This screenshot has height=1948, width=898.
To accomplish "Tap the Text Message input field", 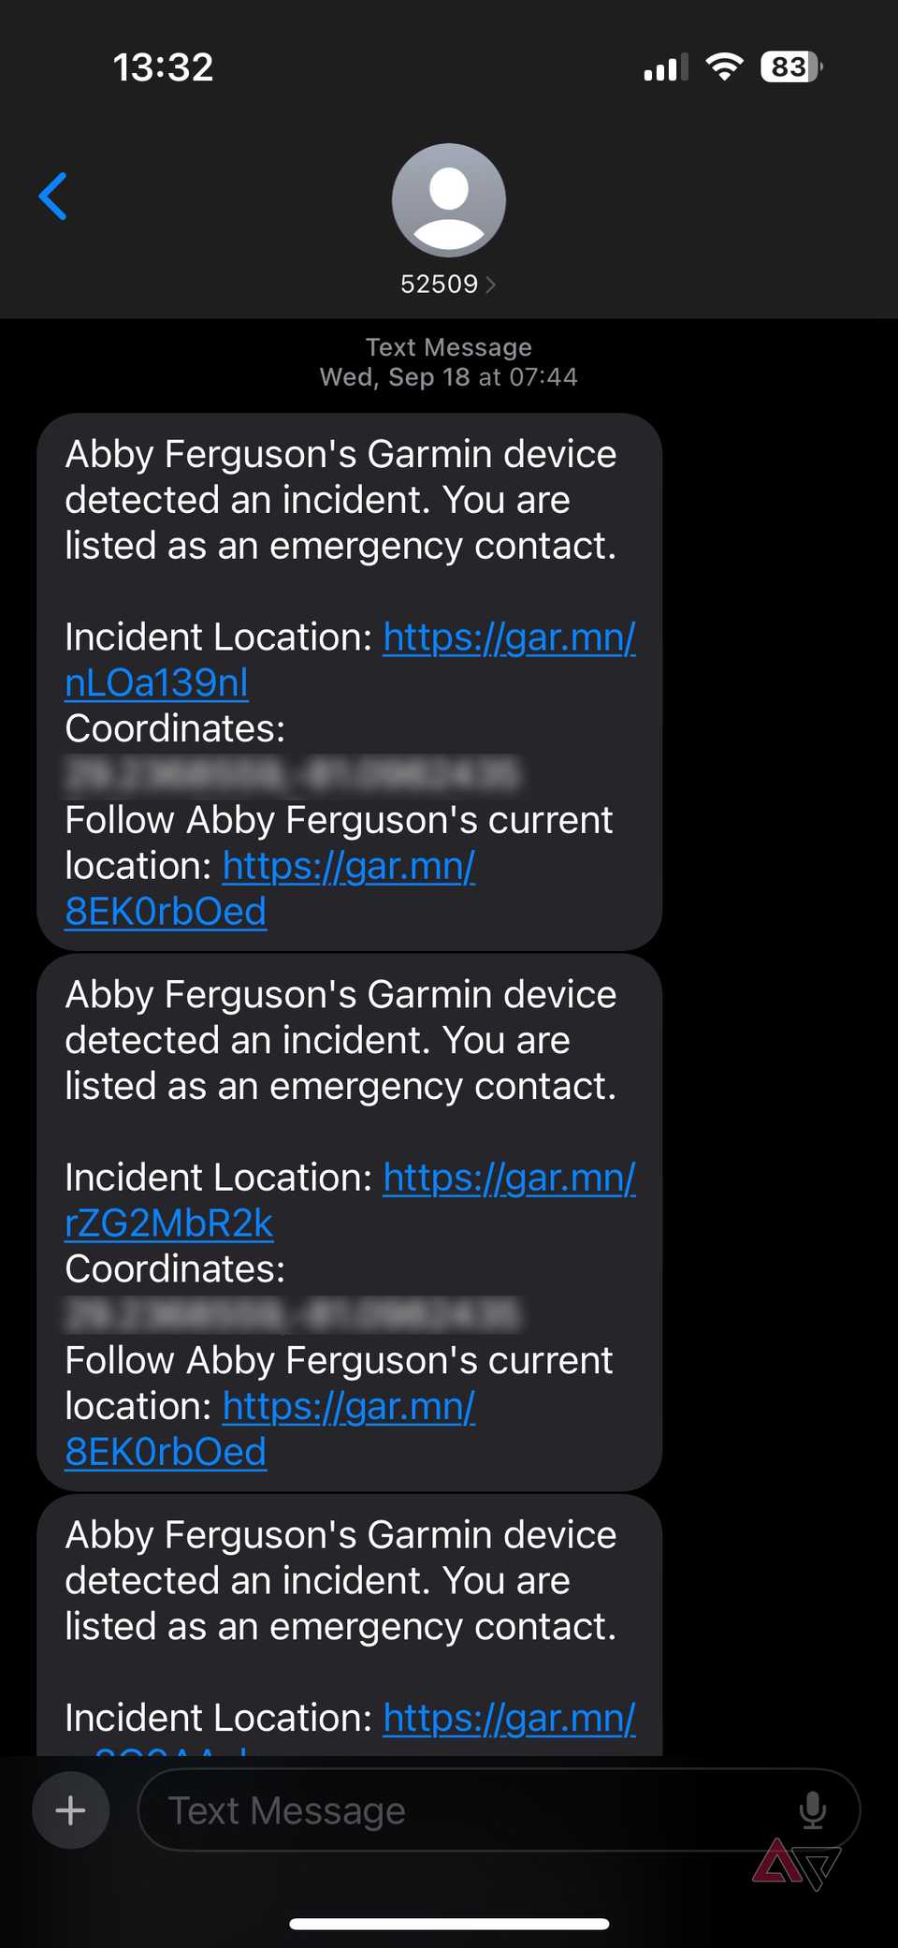I will point(421,1809).
